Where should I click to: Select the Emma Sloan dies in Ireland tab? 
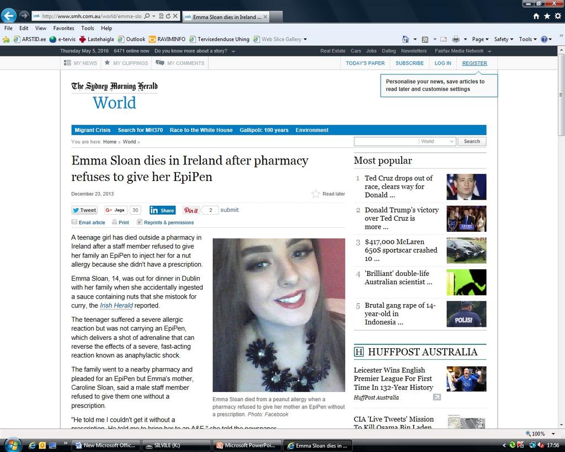(x=226, y=17)
